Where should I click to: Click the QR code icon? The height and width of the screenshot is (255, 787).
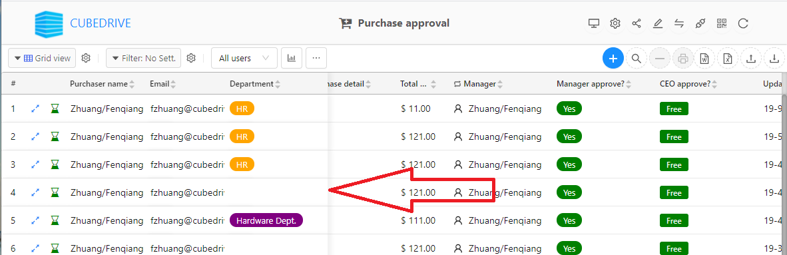click(x=722, y=23)
